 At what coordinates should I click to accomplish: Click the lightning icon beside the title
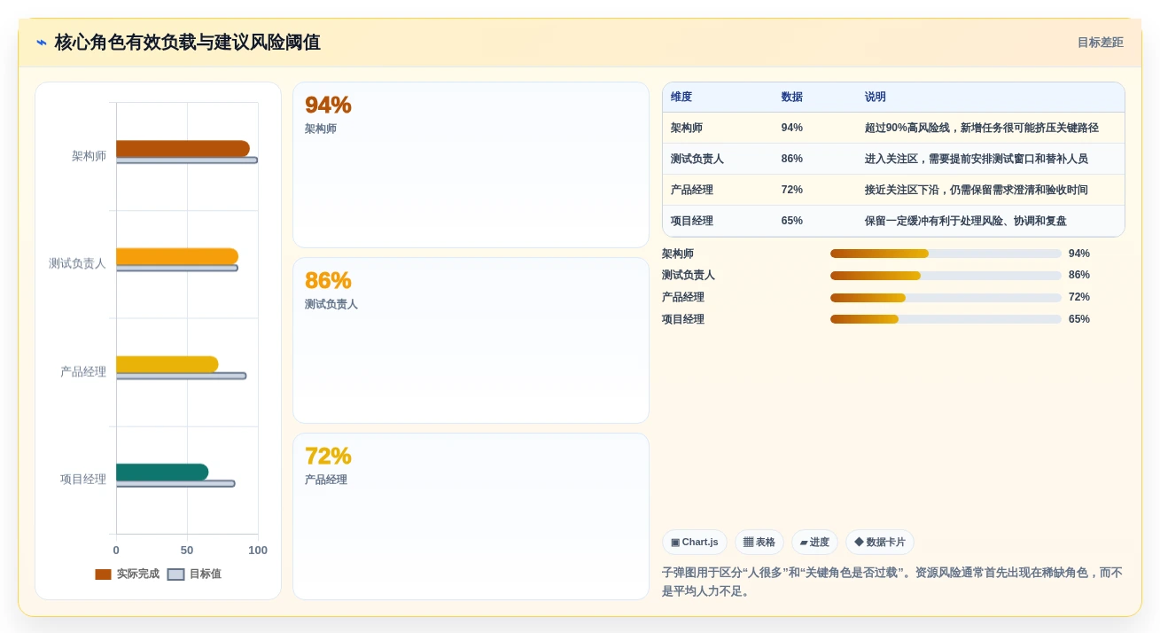[42, 43]
